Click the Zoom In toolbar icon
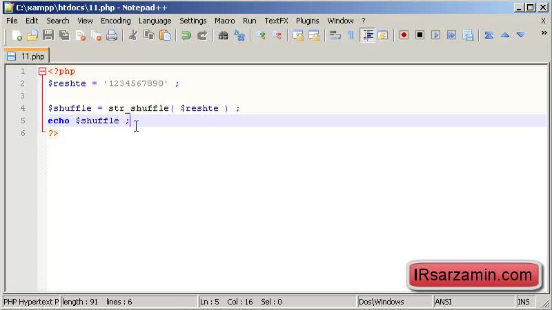The height and width of the screenshot is (310, 552). pos(261,36)
